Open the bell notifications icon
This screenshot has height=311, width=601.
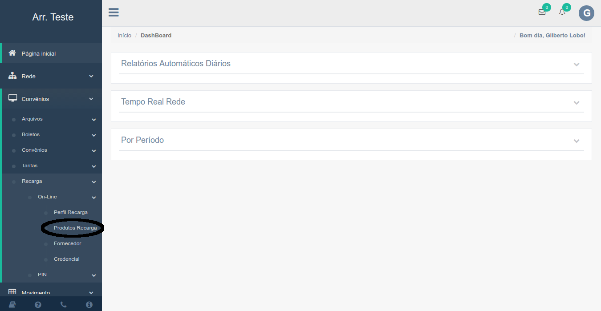pos(562,12)
